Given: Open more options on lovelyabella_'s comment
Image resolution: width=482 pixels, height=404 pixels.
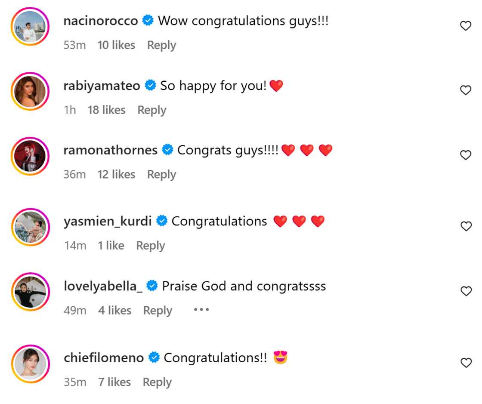Looking at the screenshot, I should [201, 310].
